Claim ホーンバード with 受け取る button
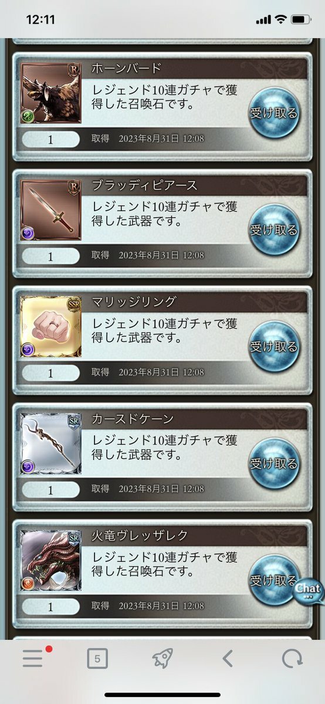Viewport: 325px width, 704px height. [x=274, y=113]
